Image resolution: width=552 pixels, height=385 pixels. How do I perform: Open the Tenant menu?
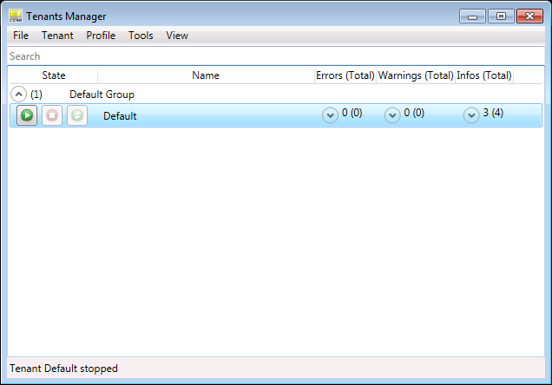pos(57,36)
